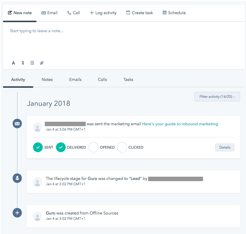This screenshot has width=246, height=234.
Task: Click the green SENT status checkmark
Action: tap(38, 147)
